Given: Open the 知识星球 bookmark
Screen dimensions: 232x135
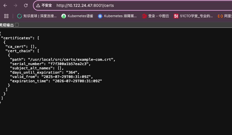Looking at the screenshot, I should 37,16.
